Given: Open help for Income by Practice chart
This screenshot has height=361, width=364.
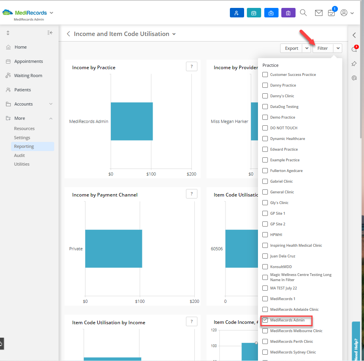Looking at the screenshot, I should 191,66.
